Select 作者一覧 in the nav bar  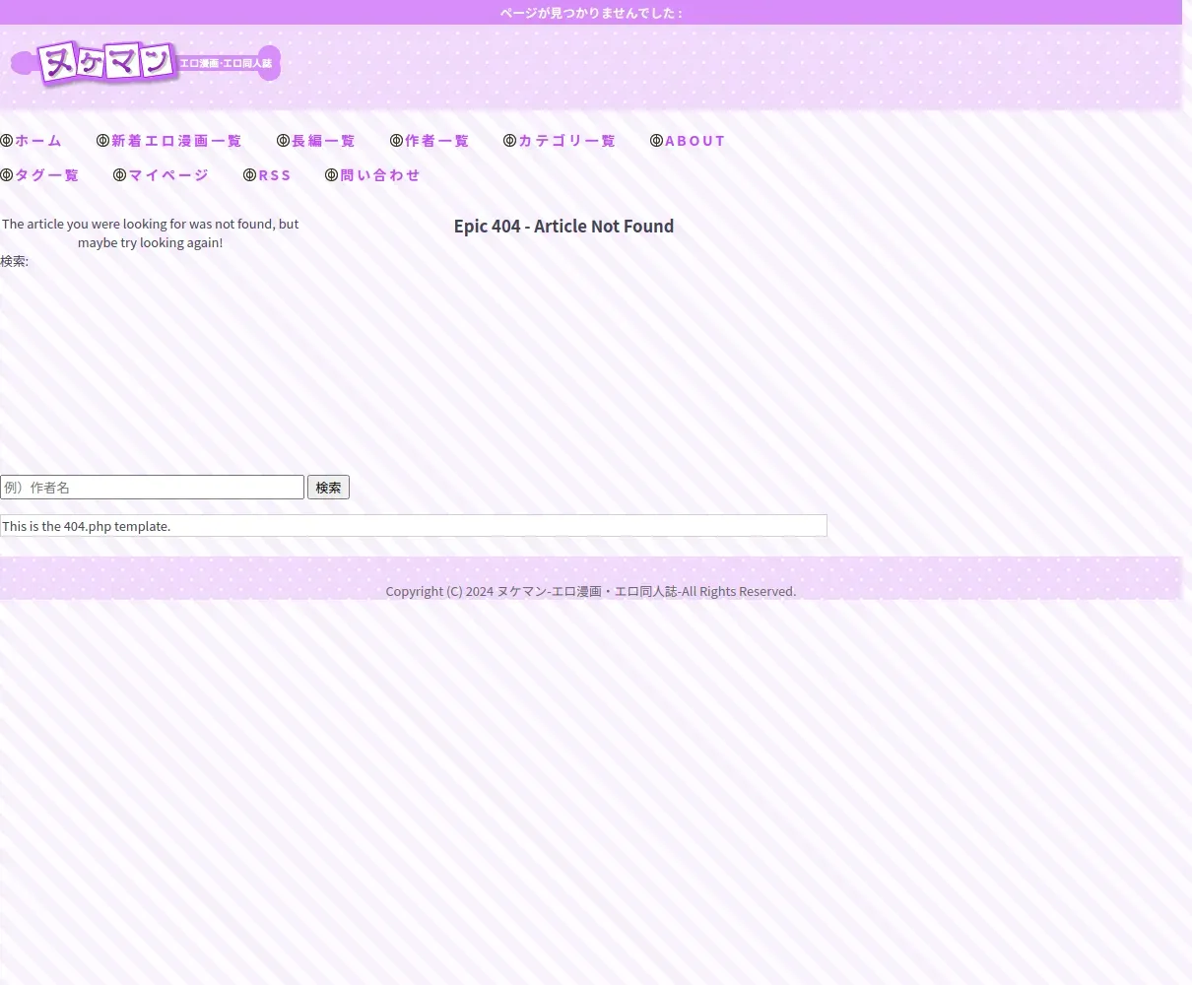pos(437,141)
